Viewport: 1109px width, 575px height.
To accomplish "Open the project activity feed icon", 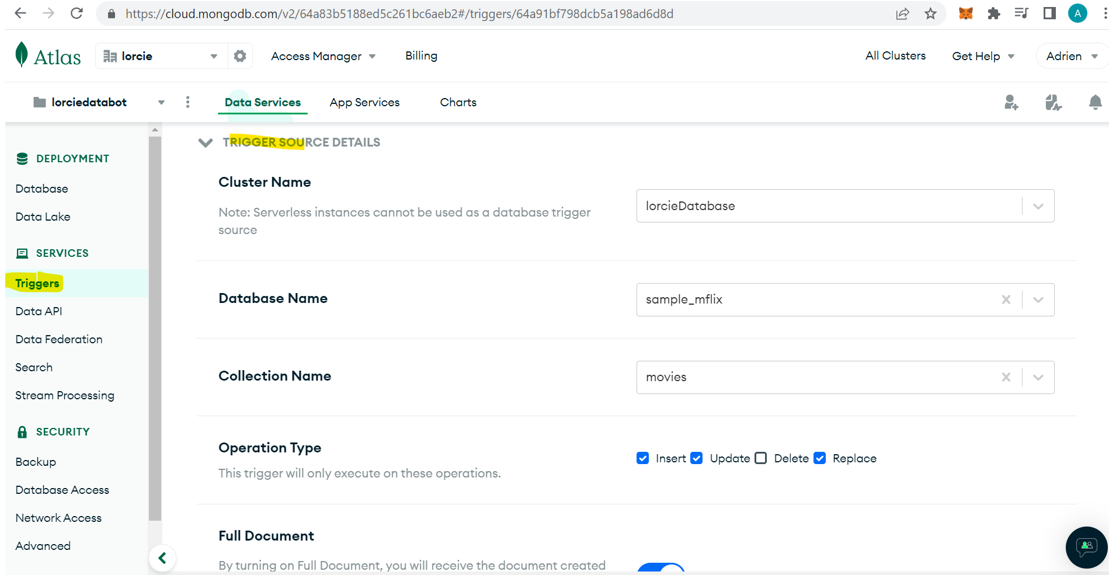I will pos(1053,103).
